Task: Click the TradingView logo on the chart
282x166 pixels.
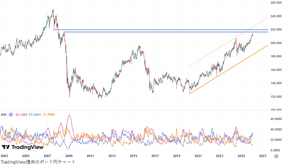Action: pos(23,147)
